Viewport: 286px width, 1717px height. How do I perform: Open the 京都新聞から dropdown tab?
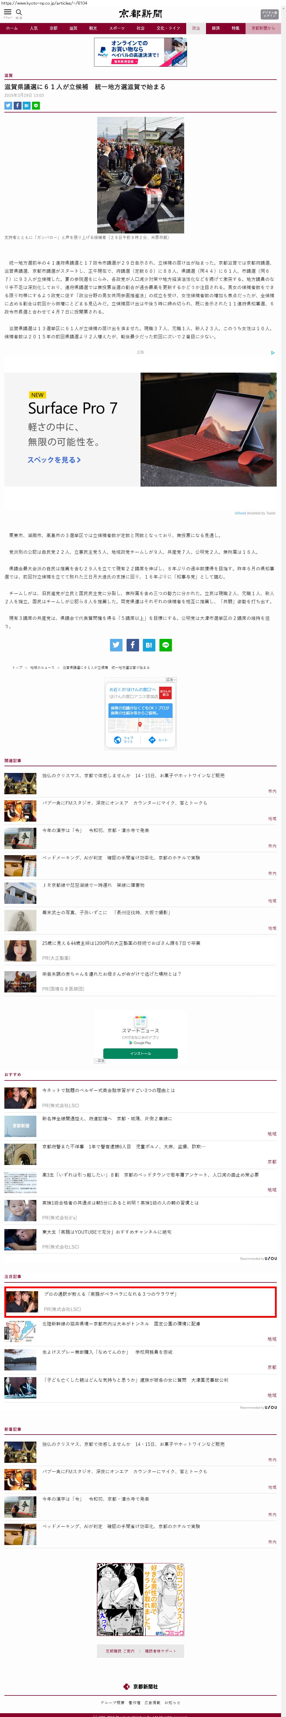(263, 29)
